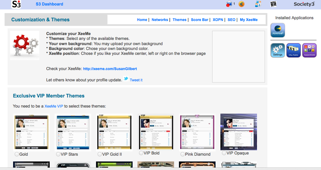Click the VIP Bold preview thumbnail
Screen dimensions: 321x170
pos(156,132)
